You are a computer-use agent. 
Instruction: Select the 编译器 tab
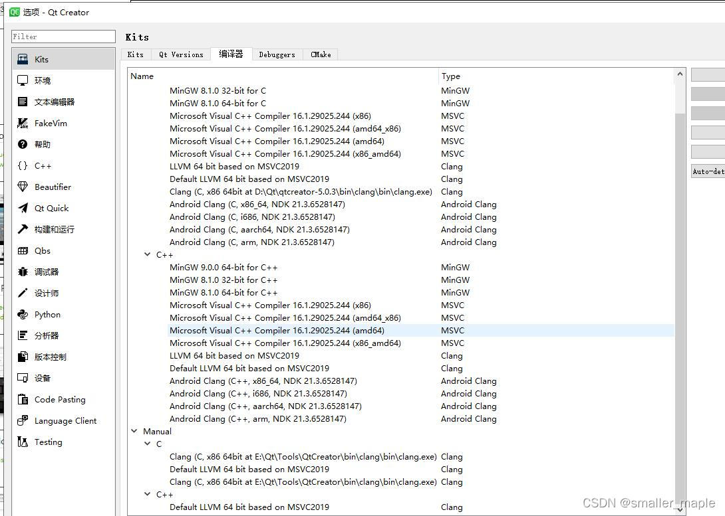pyautogui.click(x=231, y=54)
